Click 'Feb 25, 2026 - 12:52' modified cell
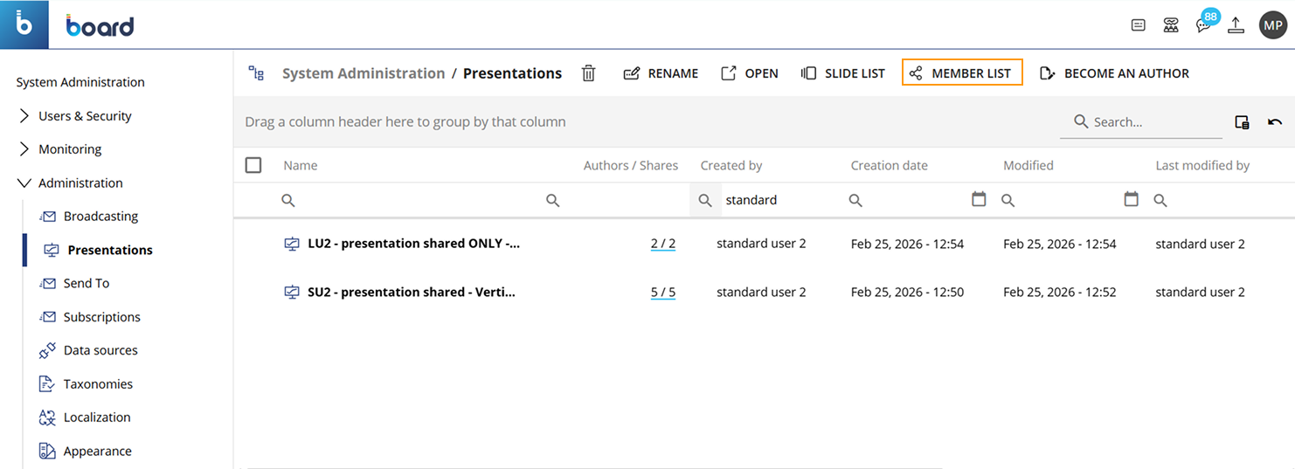Screen dimensions: 1295x469 [1060, 292]
